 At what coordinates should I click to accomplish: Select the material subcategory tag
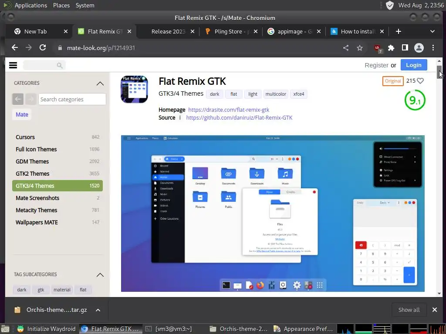point(62,290)
